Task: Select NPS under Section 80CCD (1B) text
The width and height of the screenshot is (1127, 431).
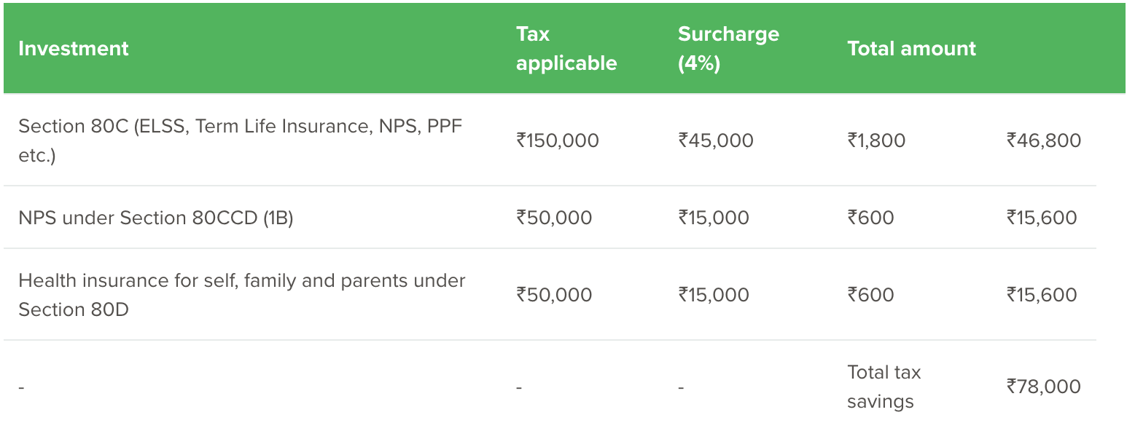Action: [156, 218]
